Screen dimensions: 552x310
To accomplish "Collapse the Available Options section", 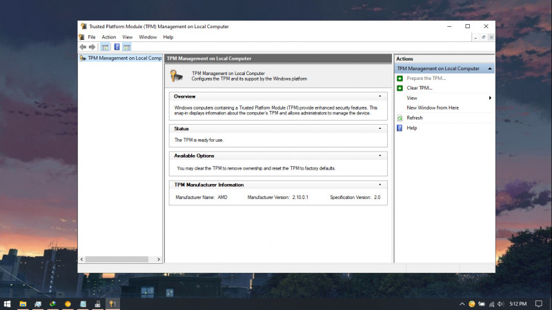I will [380, 156].
